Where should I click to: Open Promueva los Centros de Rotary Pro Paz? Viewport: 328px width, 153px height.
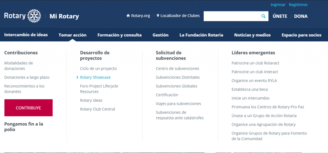point(268,107)
